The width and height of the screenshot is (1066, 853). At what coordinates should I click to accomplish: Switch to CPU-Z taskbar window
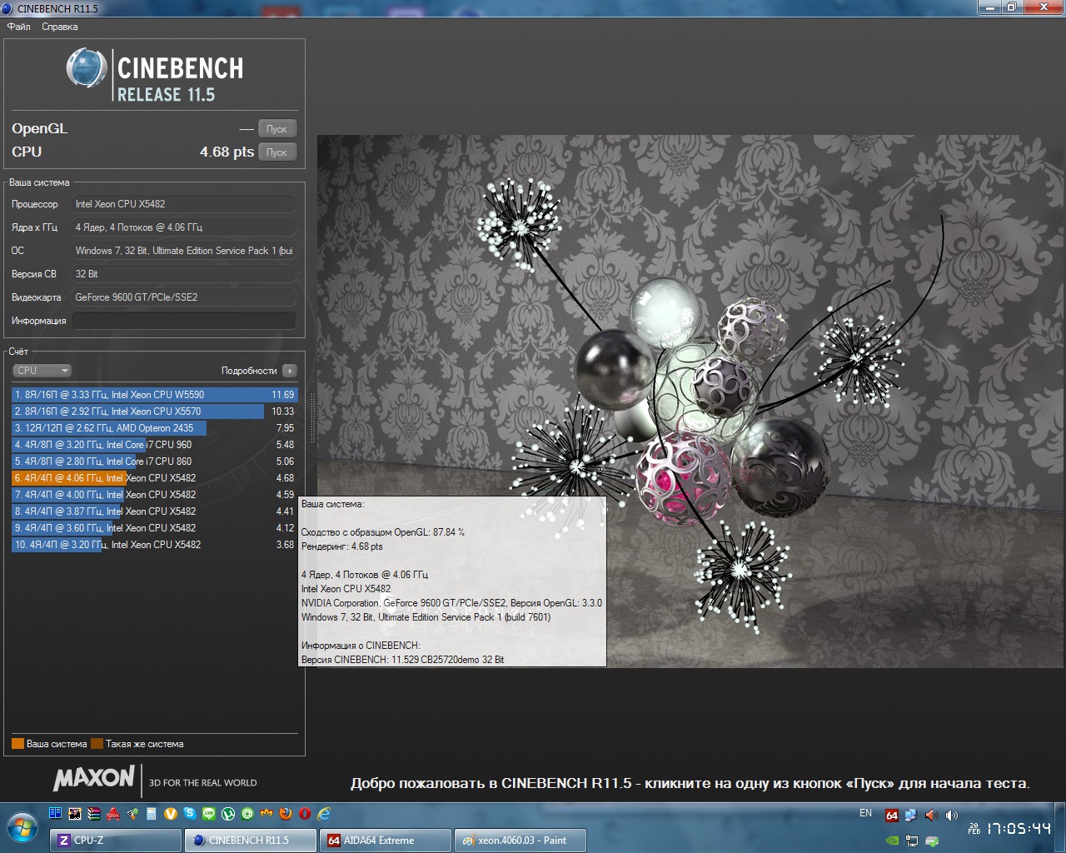[x=116, y=841]
